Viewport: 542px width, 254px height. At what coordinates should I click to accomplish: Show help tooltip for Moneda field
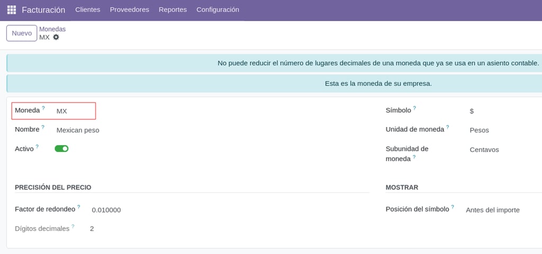(x=43, y=108)
